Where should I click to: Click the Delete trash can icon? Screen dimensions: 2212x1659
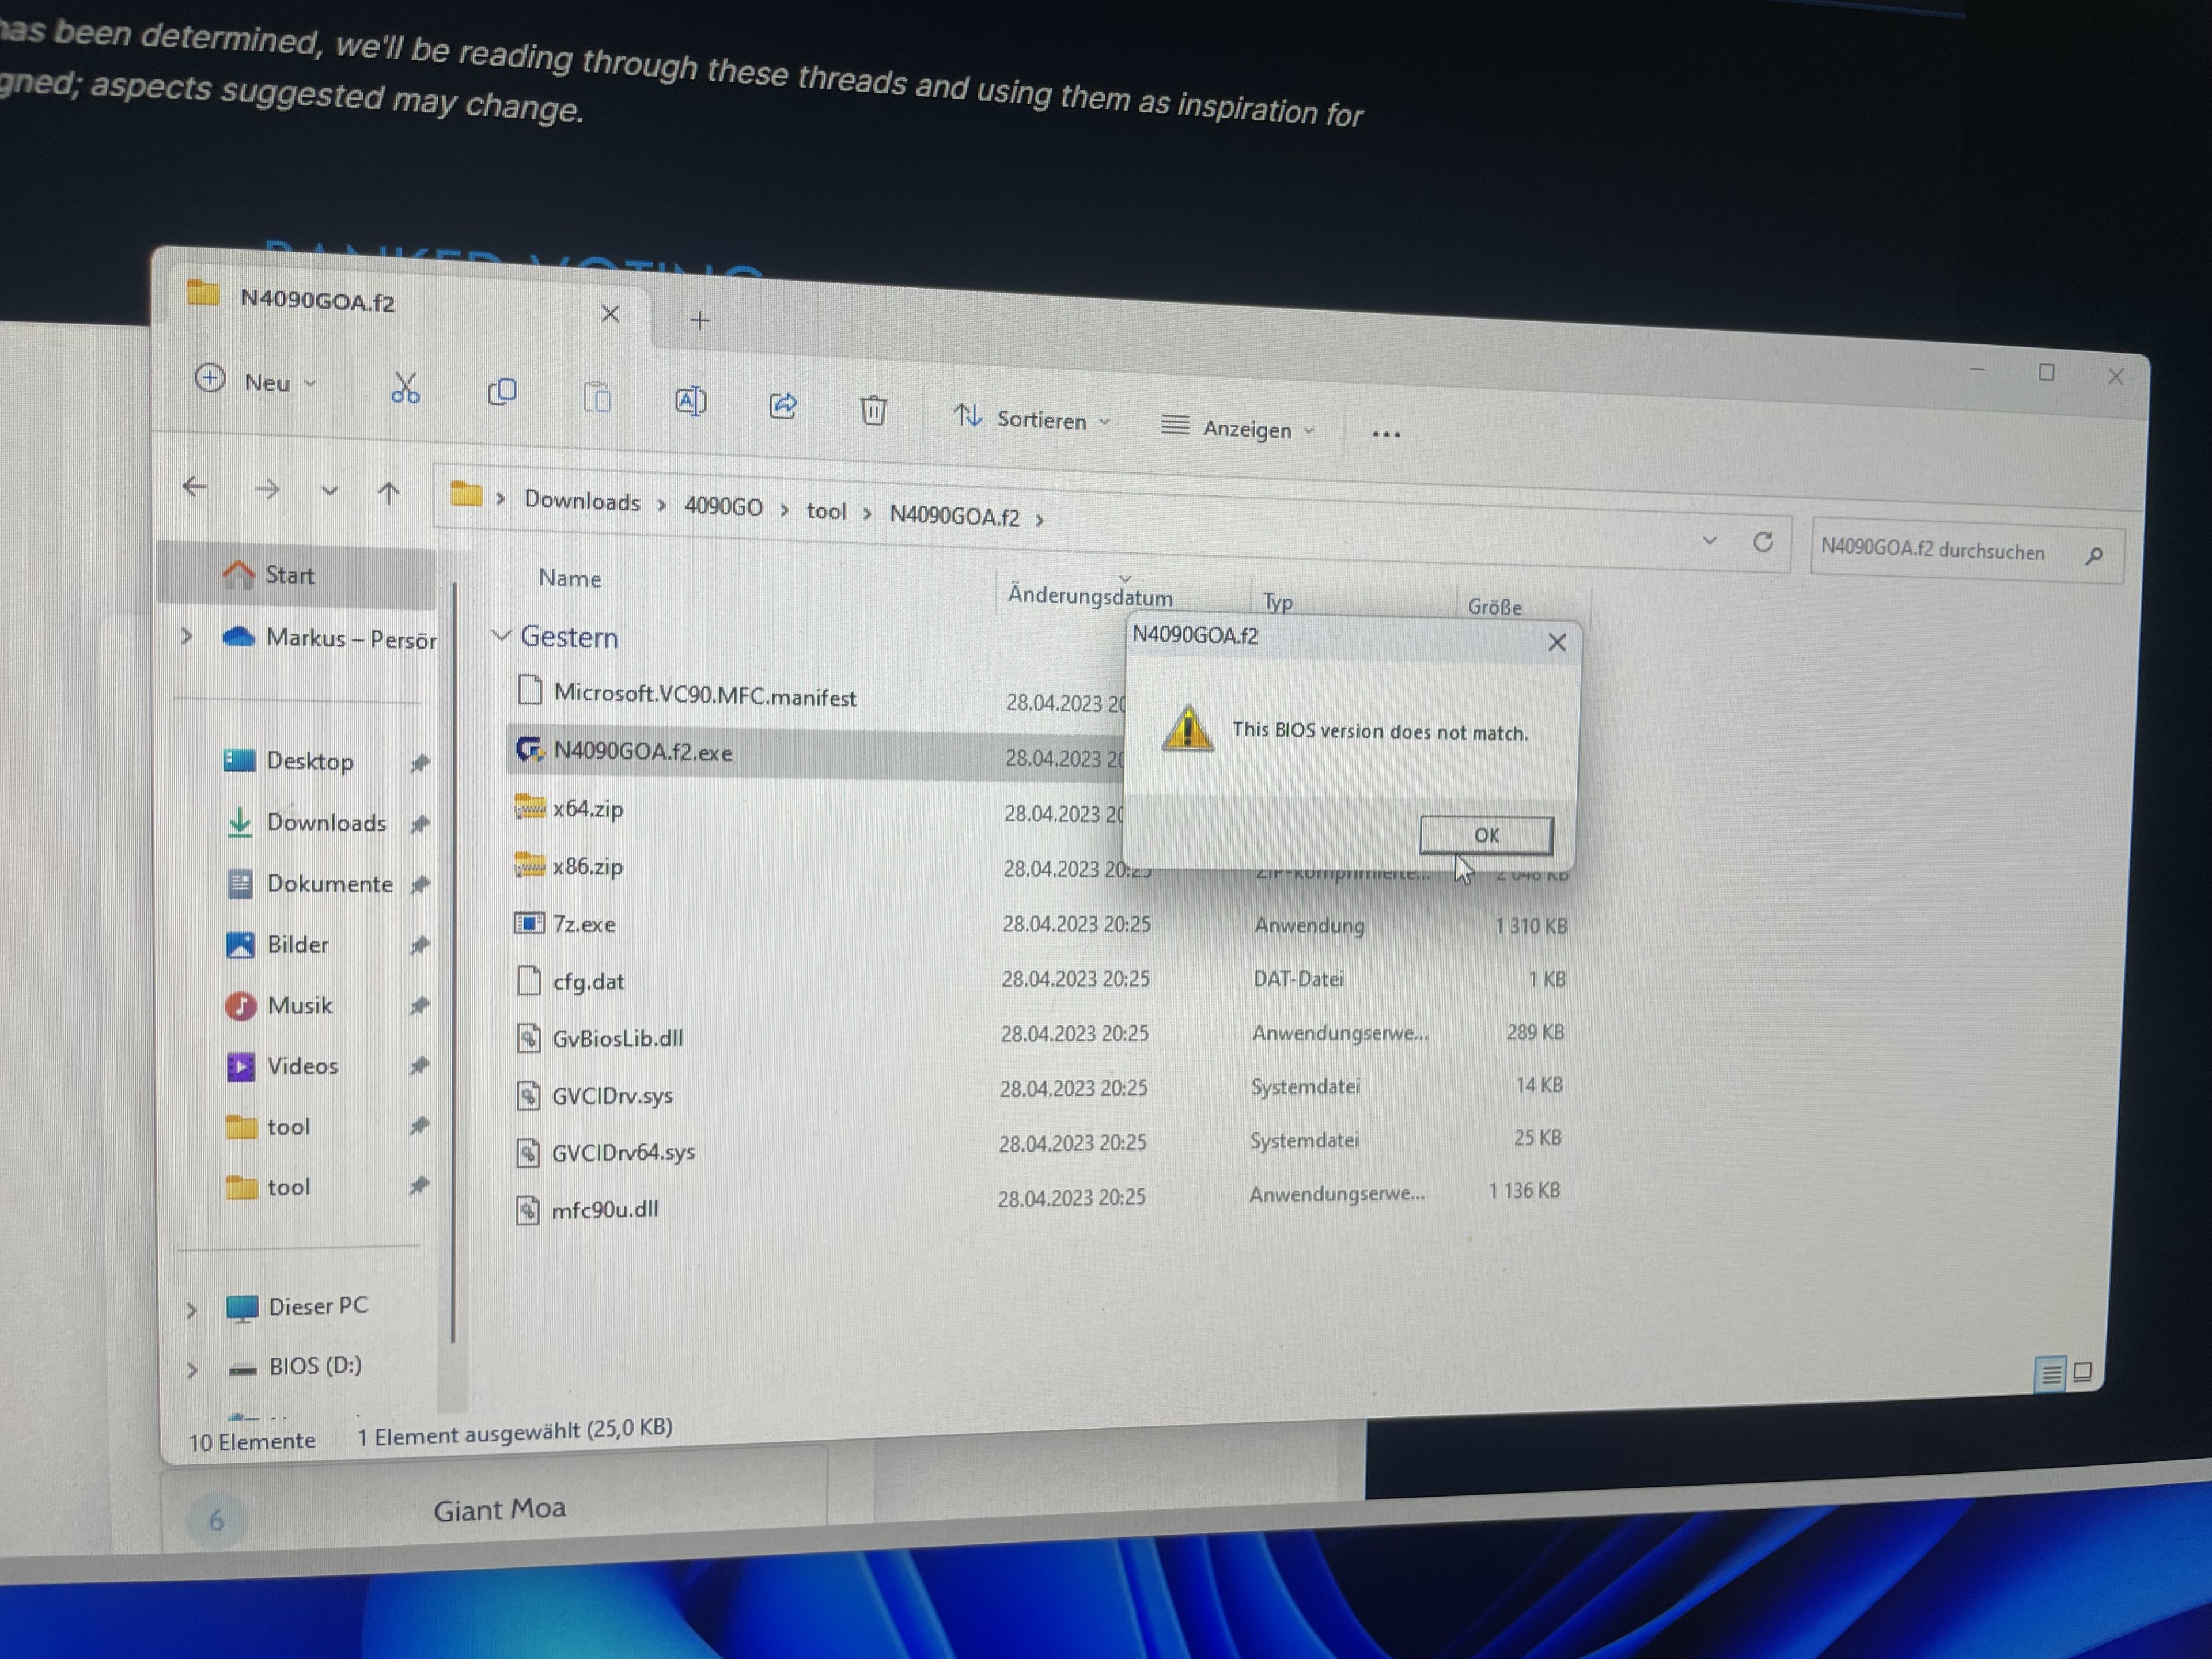pyautogui.click(x=873, y=410)
